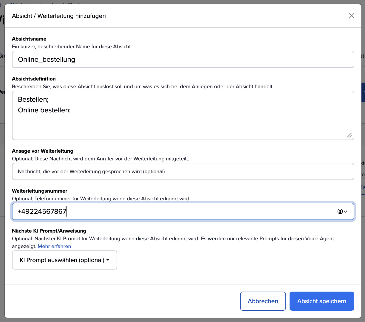The height and width of the screenshot is (322, 365).
Task: Click the bold "Absichtsdefinition" label
Action: 34,79
